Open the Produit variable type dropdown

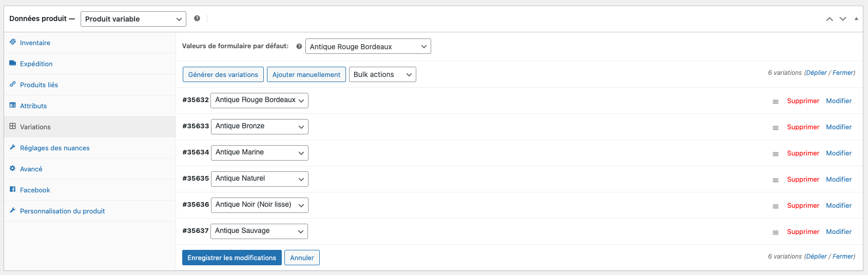tap(133, 19)
